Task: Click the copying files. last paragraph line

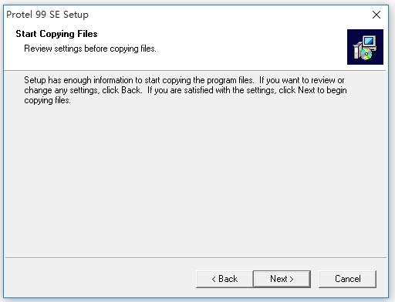Action: [x=47, y=100]
